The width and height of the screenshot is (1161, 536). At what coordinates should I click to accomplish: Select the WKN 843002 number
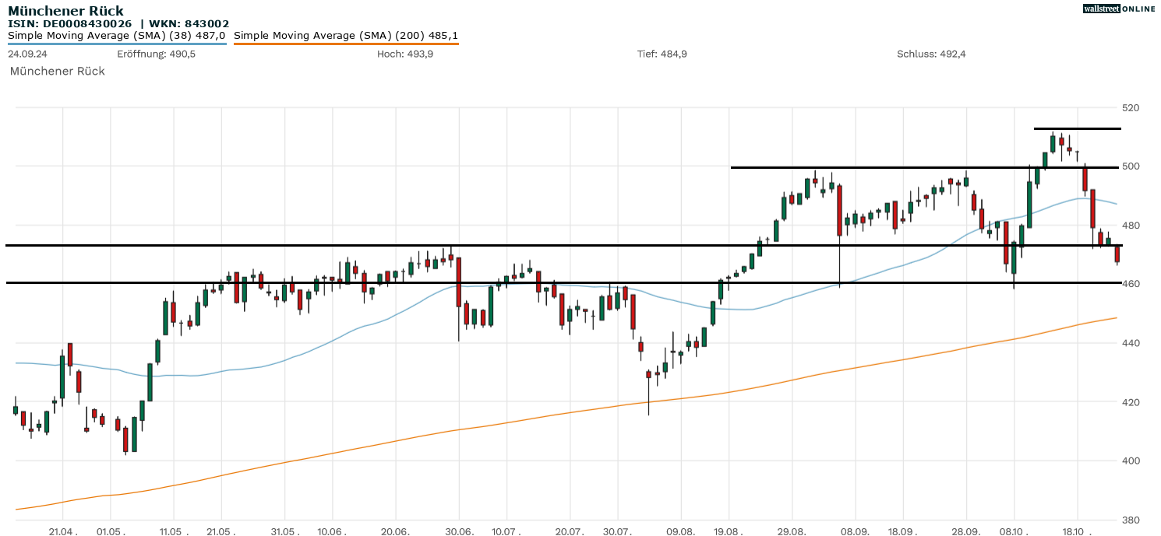(206, 23)
